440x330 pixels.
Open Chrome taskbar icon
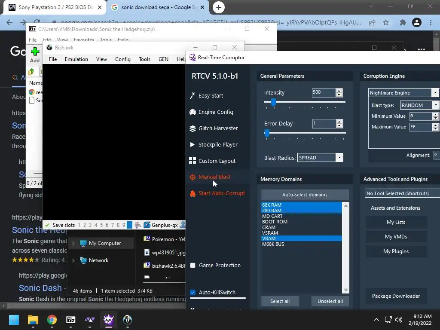tap(52, 320)
